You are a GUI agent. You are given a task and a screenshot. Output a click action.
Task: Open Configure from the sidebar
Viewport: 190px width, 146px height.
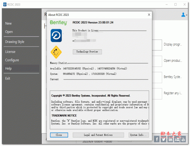click(12, 60)
